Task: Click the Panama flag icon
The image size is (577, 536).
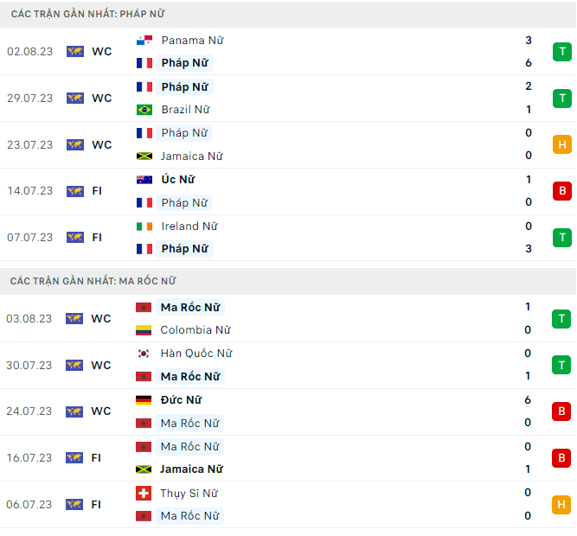Action: [x=144, y=41]
